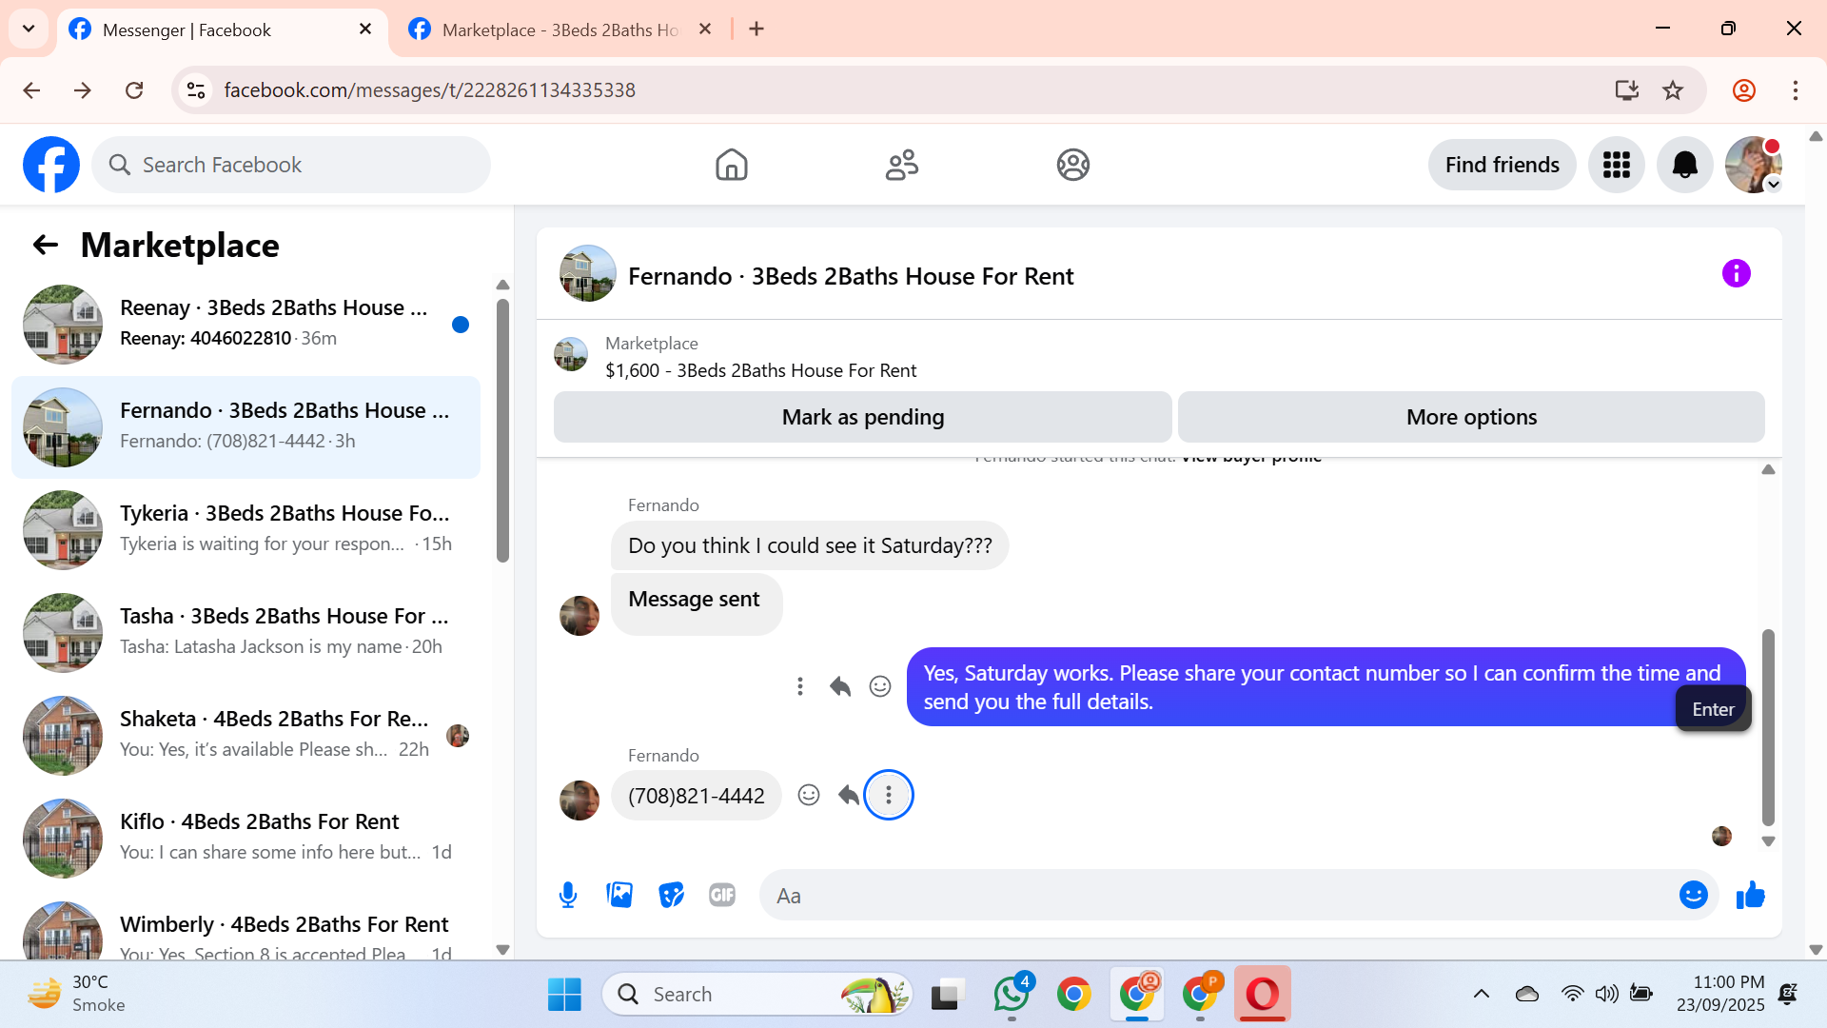Click the browser address bar URL
This screenshot has width=1827, height=1028.
click(x=429, y=90)
